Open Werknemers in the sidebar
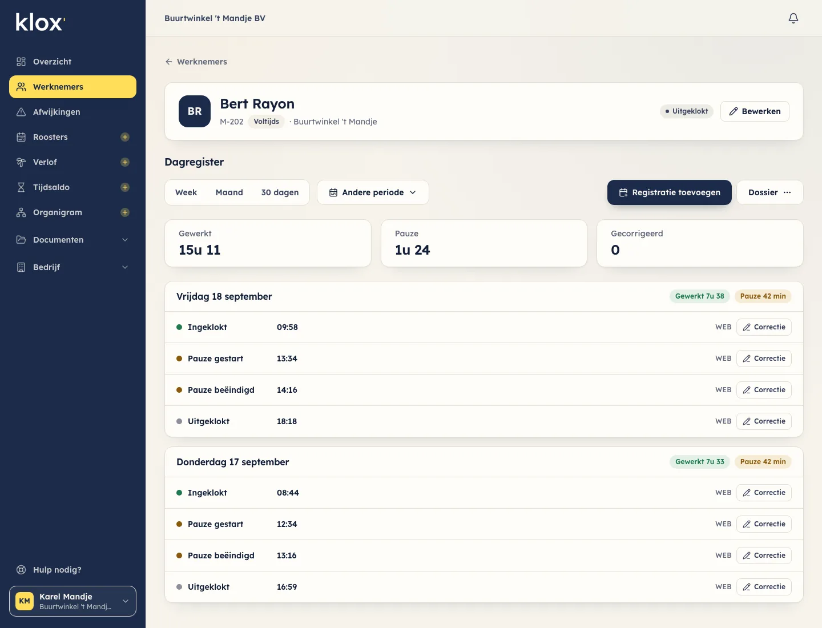 (x=72, y=87)
